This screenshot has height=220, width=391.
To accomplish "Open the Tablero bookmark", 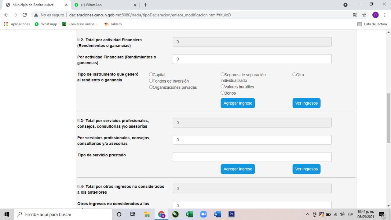I will click(113, 24).
